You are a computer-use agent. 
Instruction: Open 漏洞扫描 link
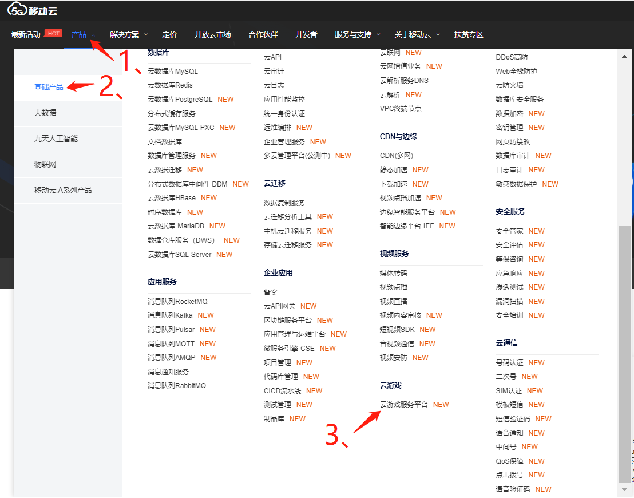tap(509, 302)
